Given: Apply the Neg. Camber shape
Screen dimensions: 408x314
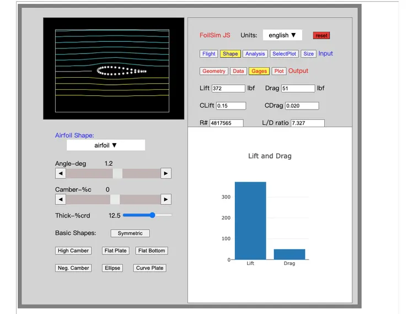Looking at the screenshot, I should 73,268.
